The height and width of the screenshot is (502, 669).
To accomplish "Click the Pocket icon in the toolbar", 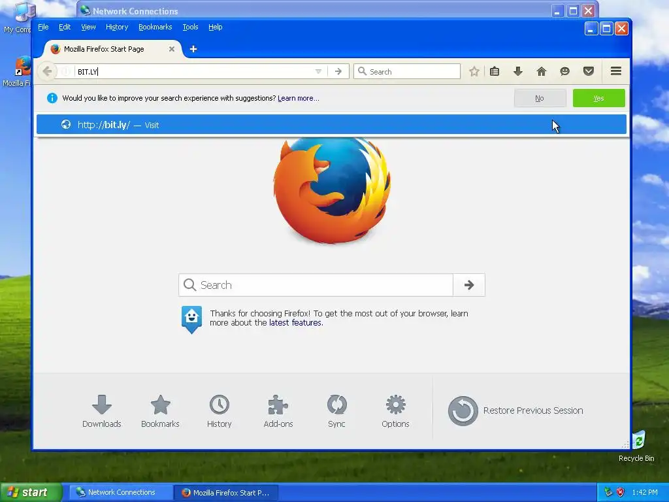I will [589, 71].
